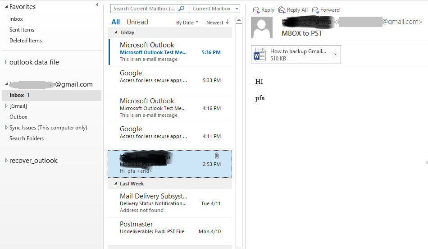
Task: Click the sender avatar picture
Action: tap(262, 28)
